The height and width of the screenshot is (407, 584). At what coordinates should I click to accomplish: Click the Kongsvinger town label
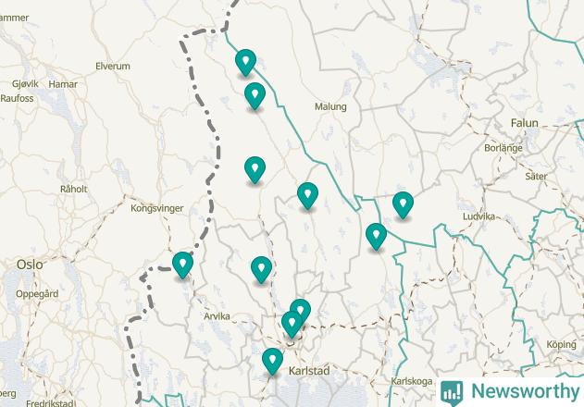point(157,208)
